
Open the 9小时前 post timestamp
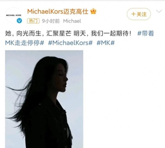pos(51,21)
